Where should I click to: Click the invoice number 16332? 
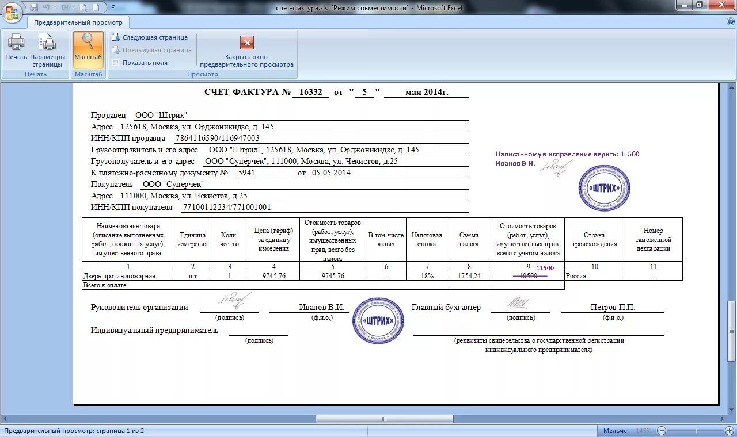point(310,92)
